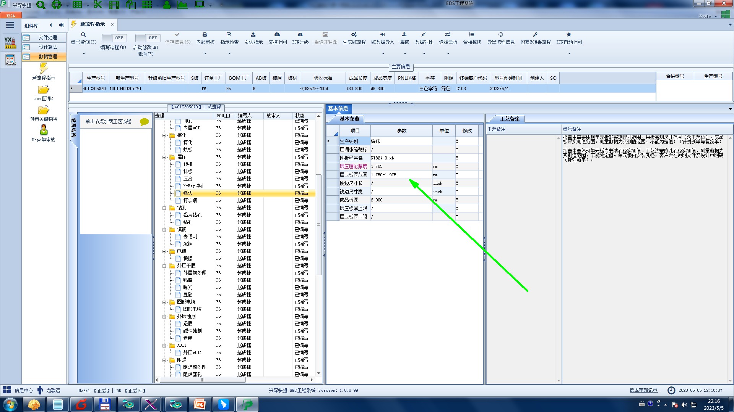Screen dimensions: 734x412
Task: Open the 版本更新记录 link
Action: tap(643, 390)
